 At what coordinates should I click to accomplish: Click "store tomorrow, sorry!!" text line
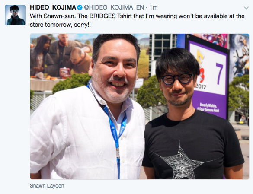click(x=60, y=25)
